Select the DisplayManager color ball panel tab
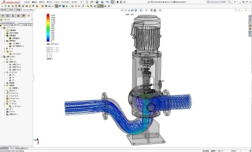Viewport: 252px width, 152px height. pyautogui.click(x=24, y=16)
